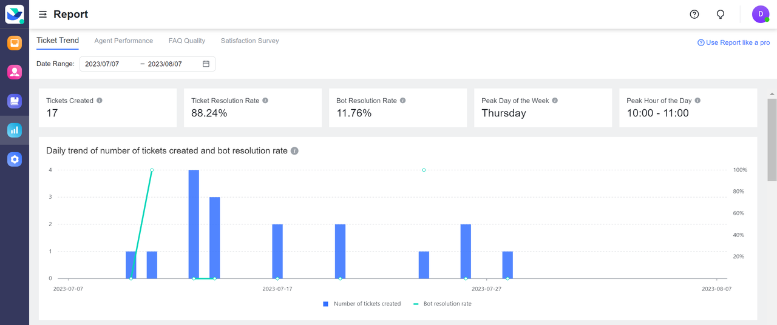Click the vertical scrollbar thumb on right
This screenshot has width=777, height=325.
(x=772, y=139)
